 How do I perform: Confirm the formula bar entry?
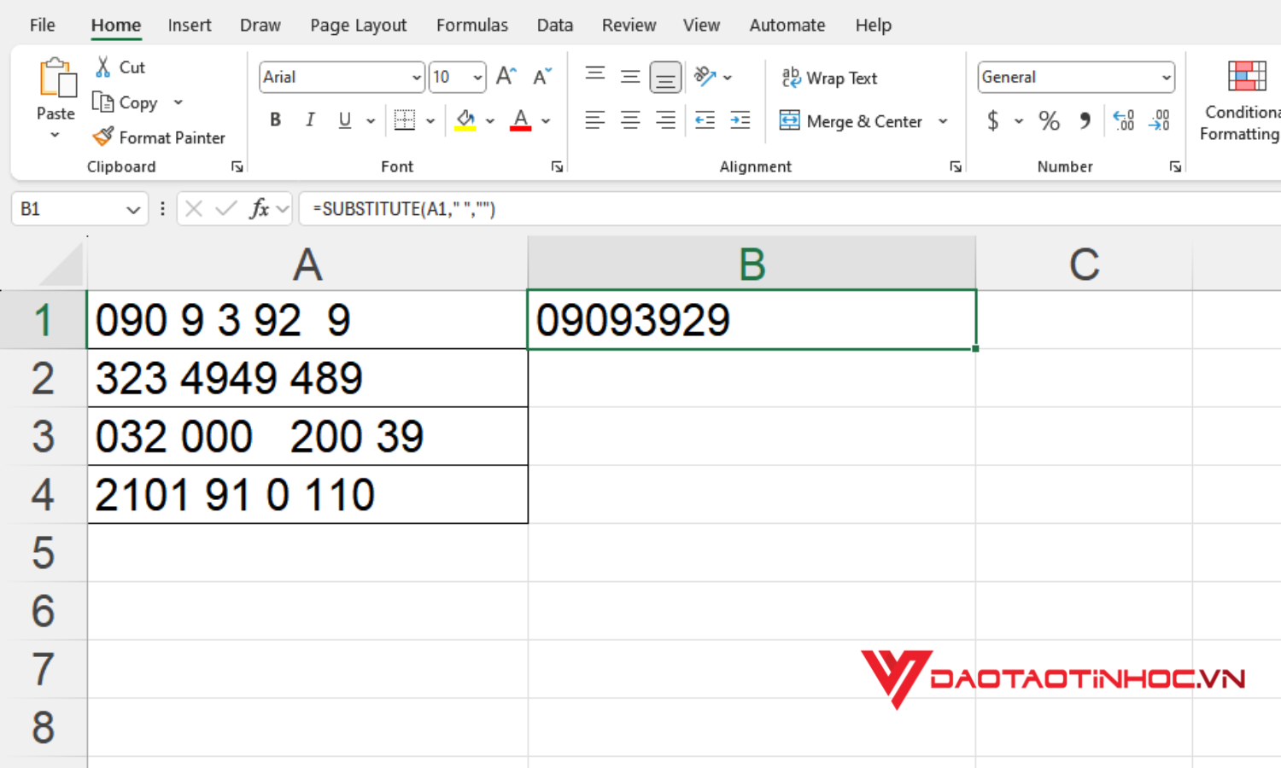(x=226, y=209)
